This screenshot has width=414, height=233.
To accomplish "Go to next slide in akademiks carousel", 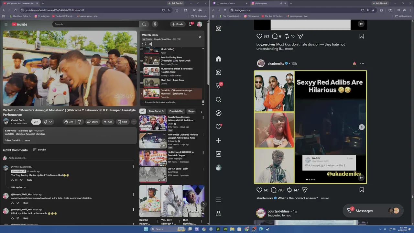I will (362, 127).
